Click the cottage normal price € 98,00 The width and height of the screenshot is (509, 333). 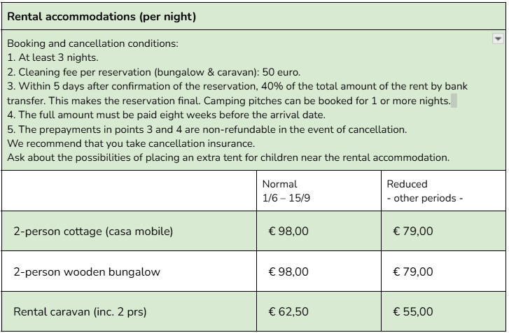point(288,232)
